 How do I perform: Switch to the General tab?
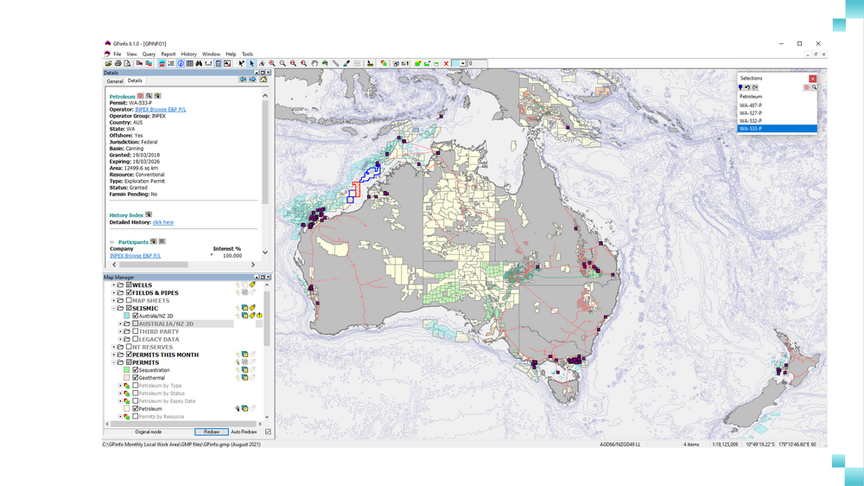pos(115,80)
